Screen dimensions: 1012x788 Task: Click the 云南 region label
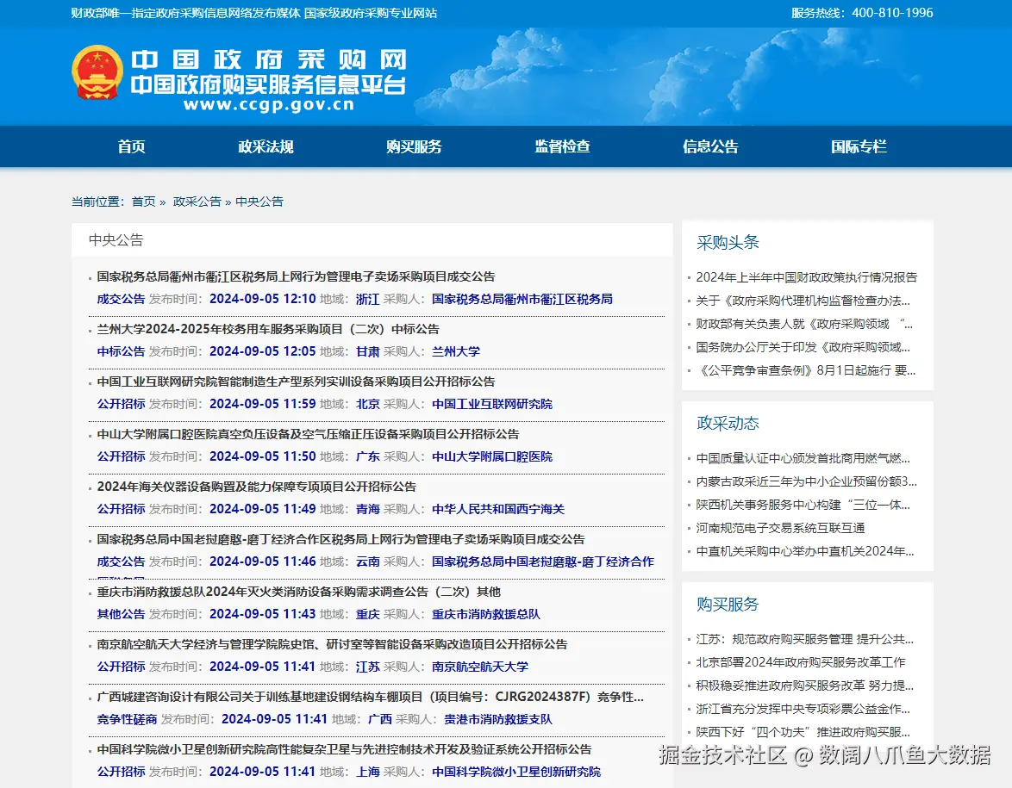click(368, 562)
